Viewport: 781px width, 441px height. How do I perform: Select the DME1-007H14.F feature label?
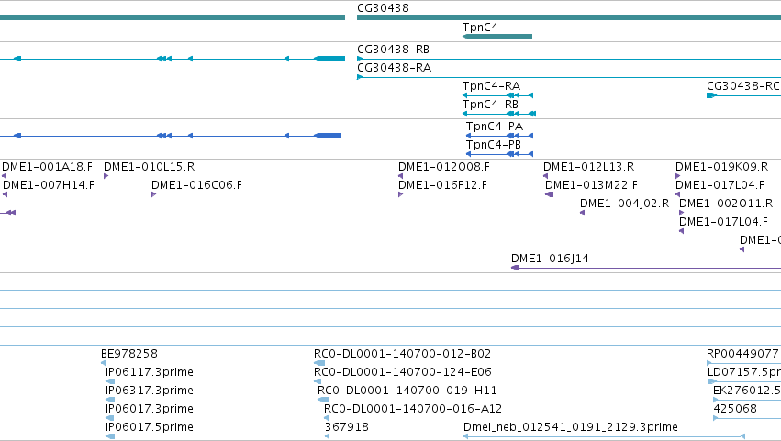coord(49,185)
